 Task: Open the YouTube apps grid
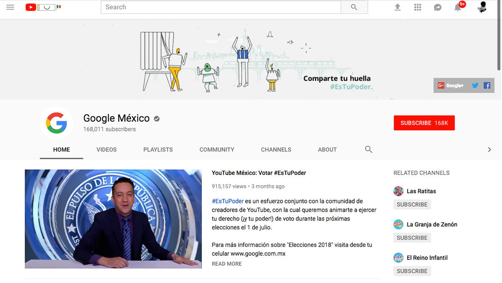click(x=417, y=7)
